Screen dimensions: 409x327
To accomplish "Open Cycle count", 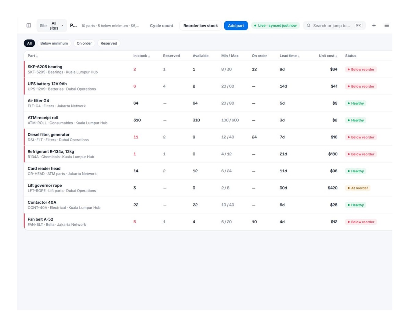I will pos(161,26).
